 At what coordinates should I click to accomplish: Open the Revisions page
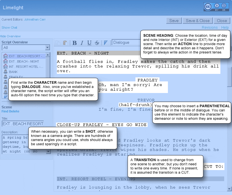click(210, 28)
